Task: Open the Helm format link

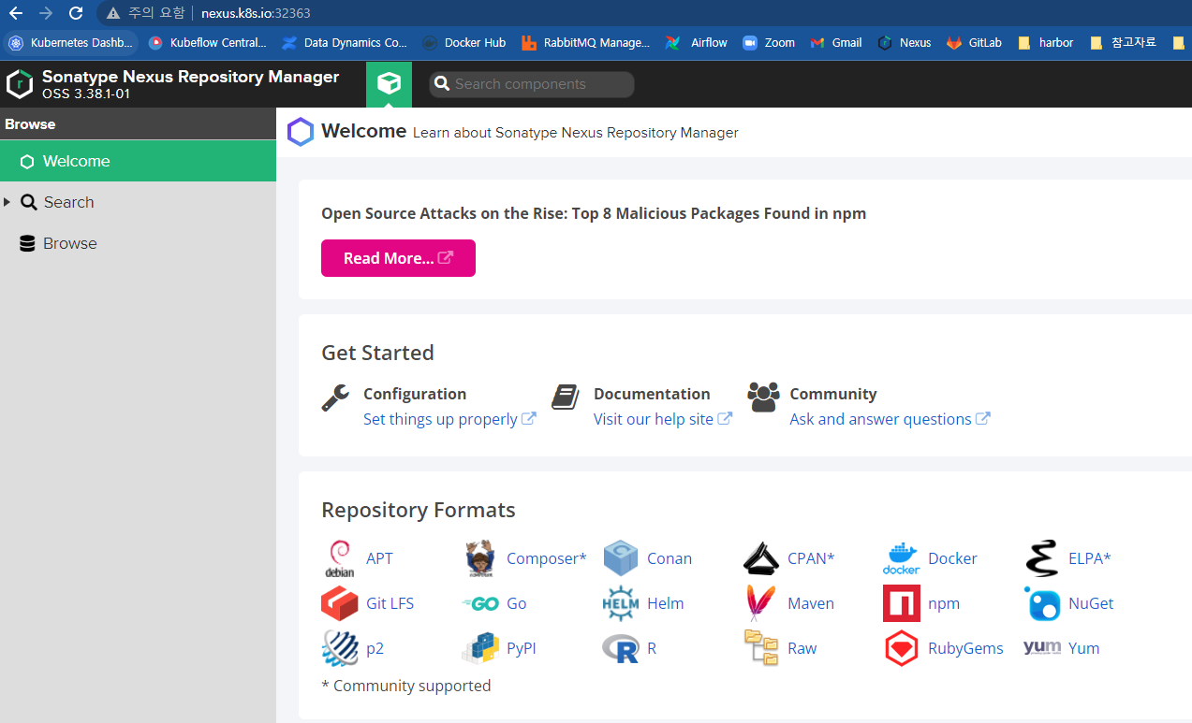Action: point(666,603)
